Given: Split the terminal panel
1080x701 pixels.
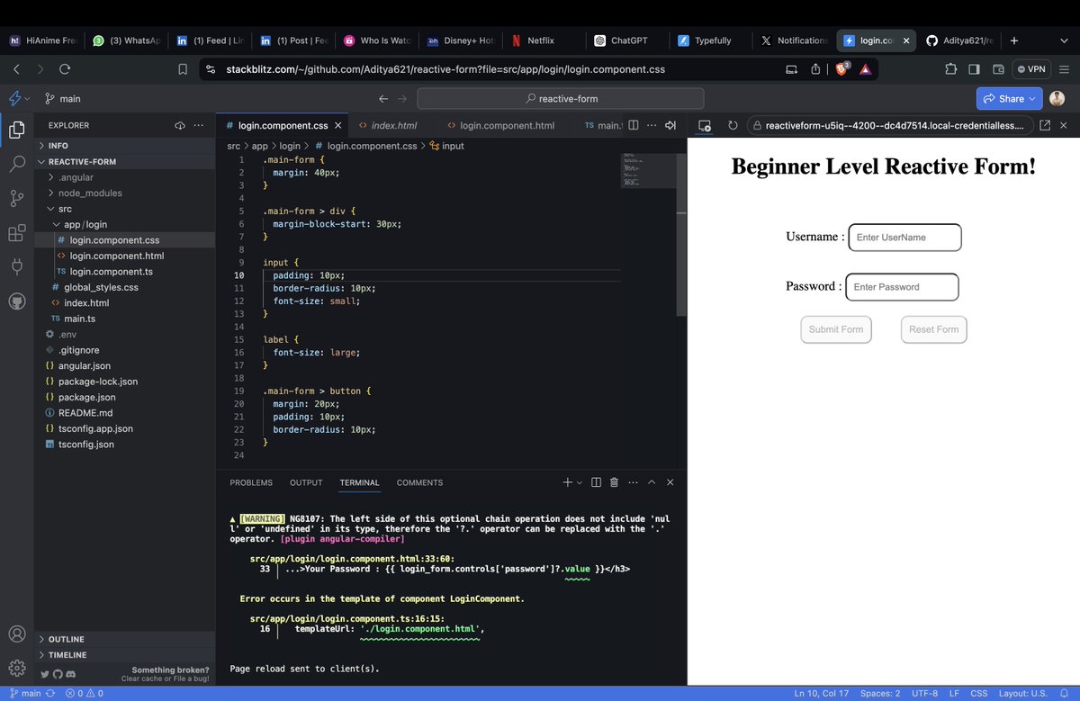Looking at the screenshot, I should (596, 482).
